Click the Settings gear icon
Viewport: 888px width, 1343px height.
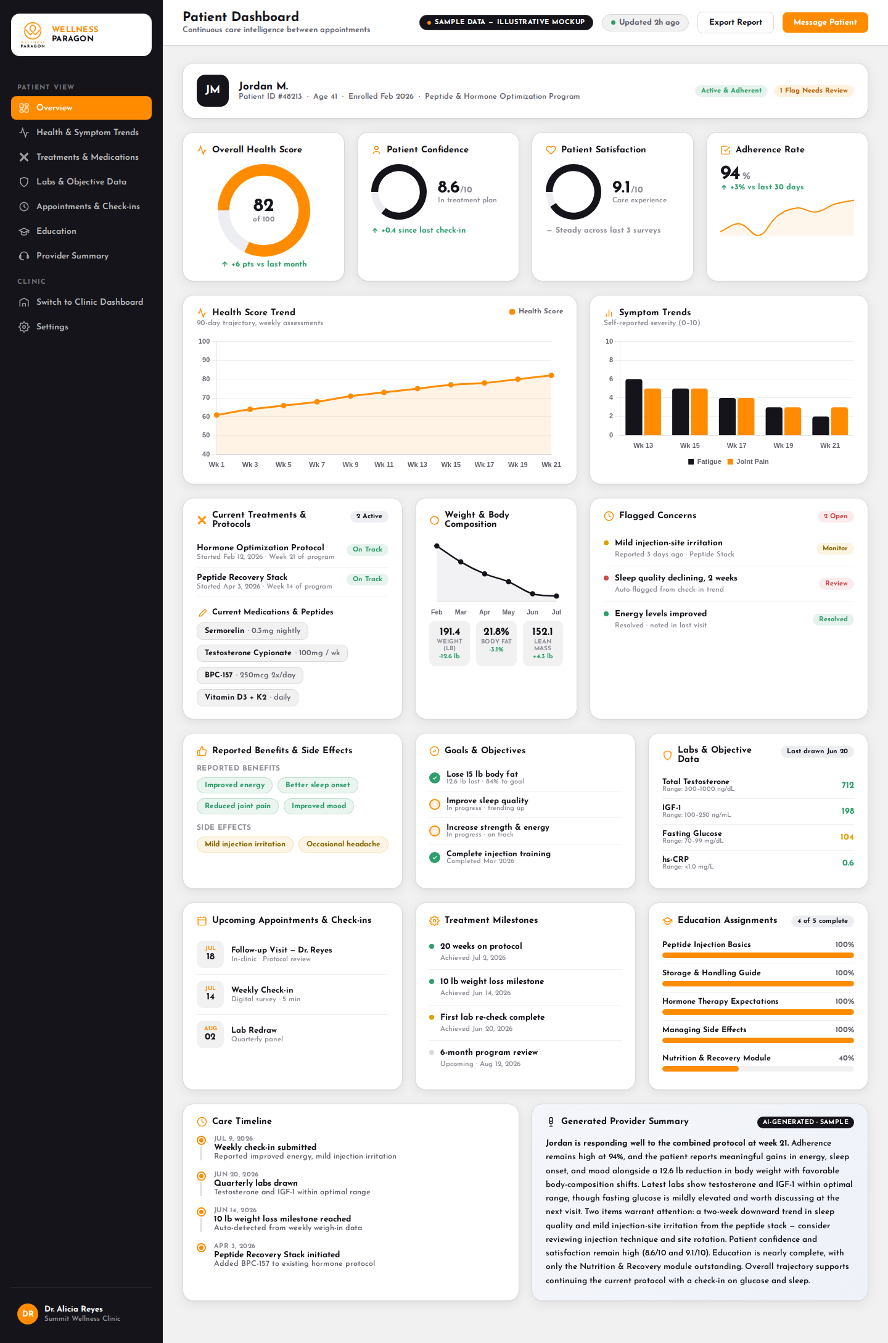24,327
